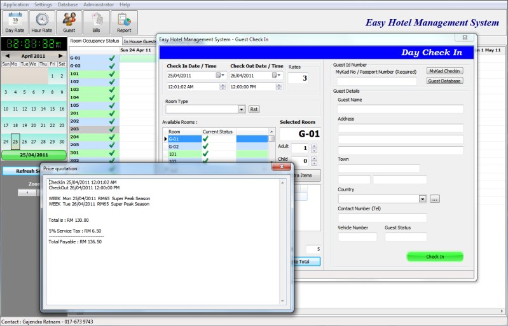508x326 pixels.
Task: Adjust Child count spinner
Action: [314, 161]
